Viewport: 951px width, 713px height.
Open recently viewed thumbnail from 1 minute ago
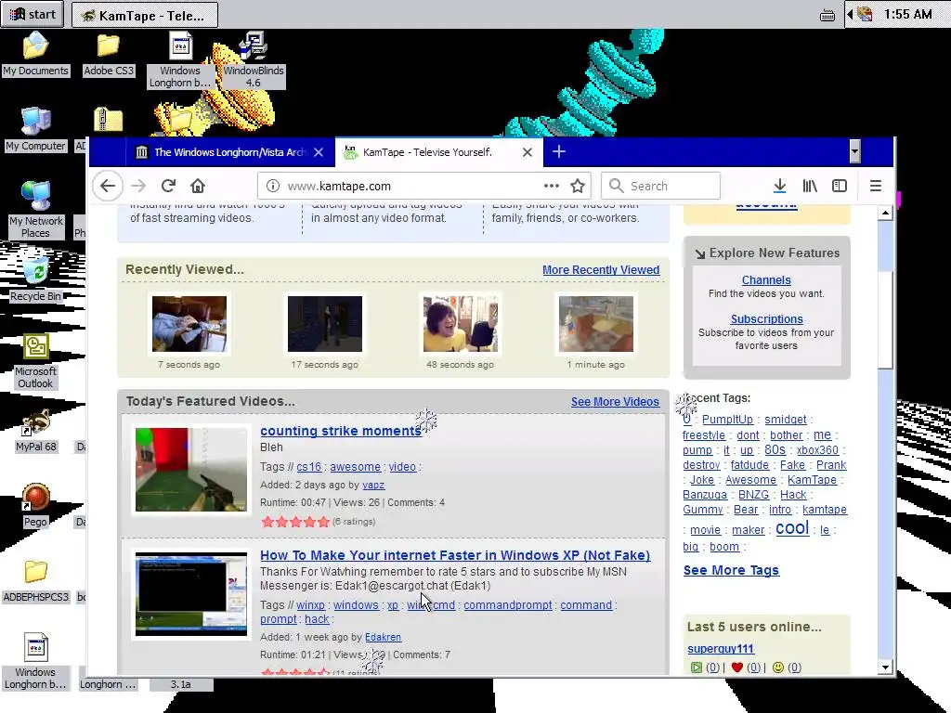[x=596, y=324]
